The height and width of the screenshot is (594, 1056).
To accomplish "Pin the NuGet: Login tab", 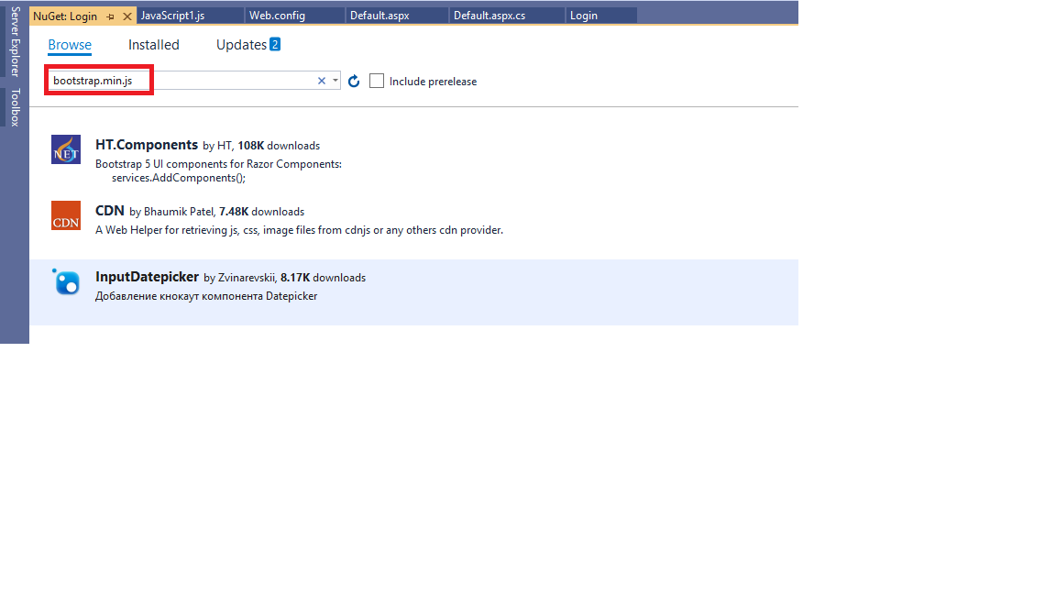I will (110, 16).
